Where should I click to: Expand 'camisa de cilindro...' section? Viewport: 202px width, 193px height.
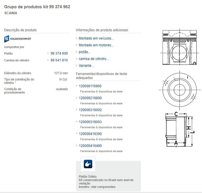(94, 59)
